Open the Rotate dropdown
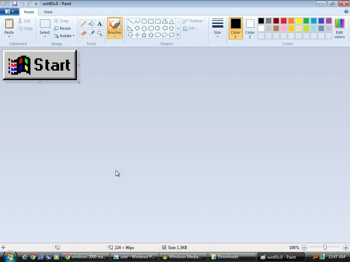 click(x=64, y=36)
